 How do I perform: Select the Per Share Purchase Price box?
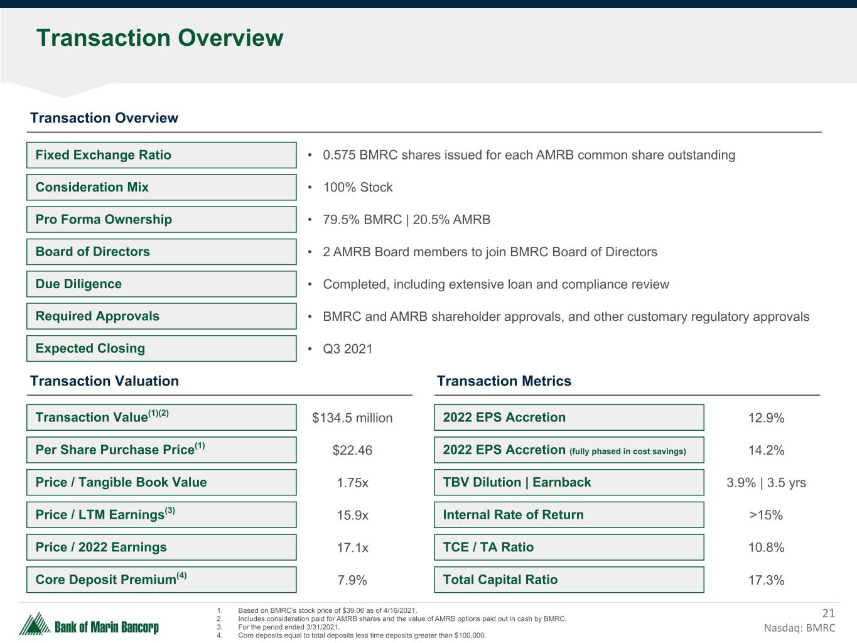(x=161, y=450)
